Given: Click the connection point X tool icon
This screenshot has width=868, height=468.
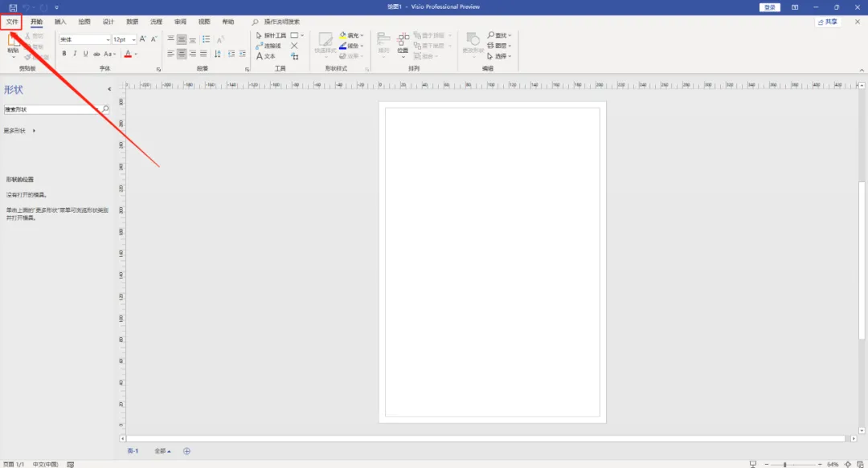Looking at the screenshot, I should click(294, 46).
